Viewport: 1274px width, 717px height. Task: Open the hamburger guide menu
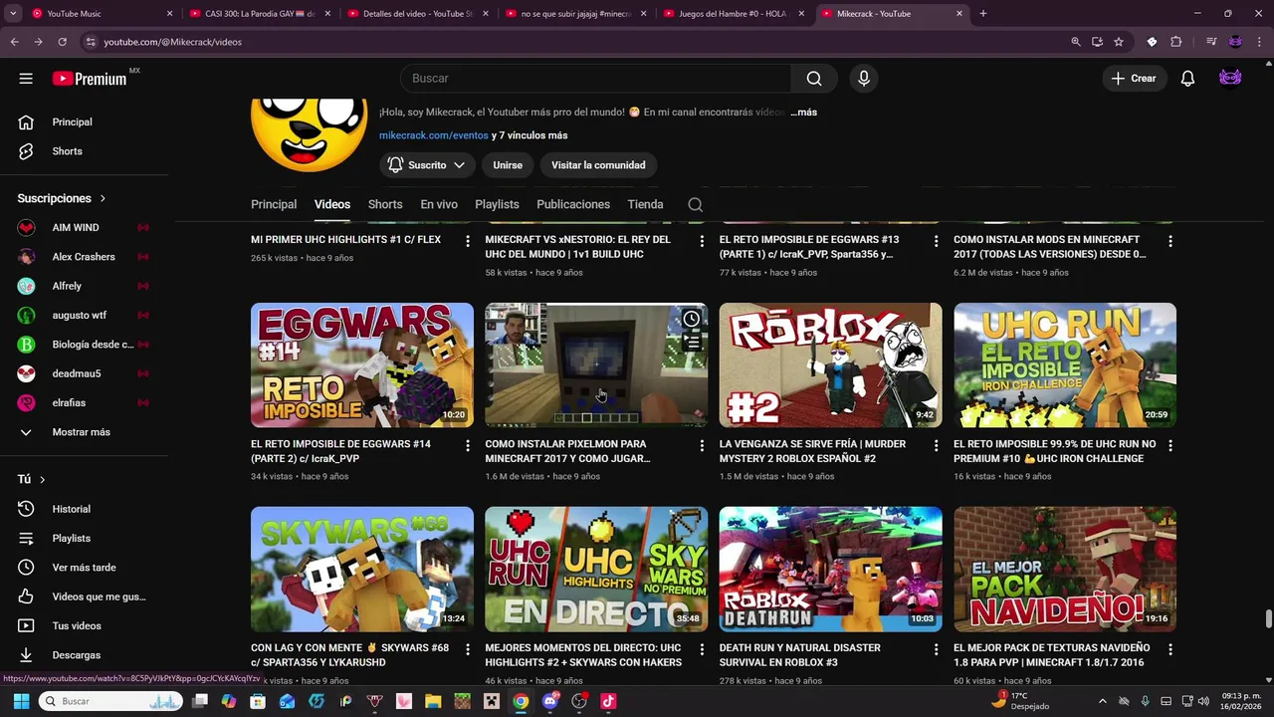pos(26,79)
